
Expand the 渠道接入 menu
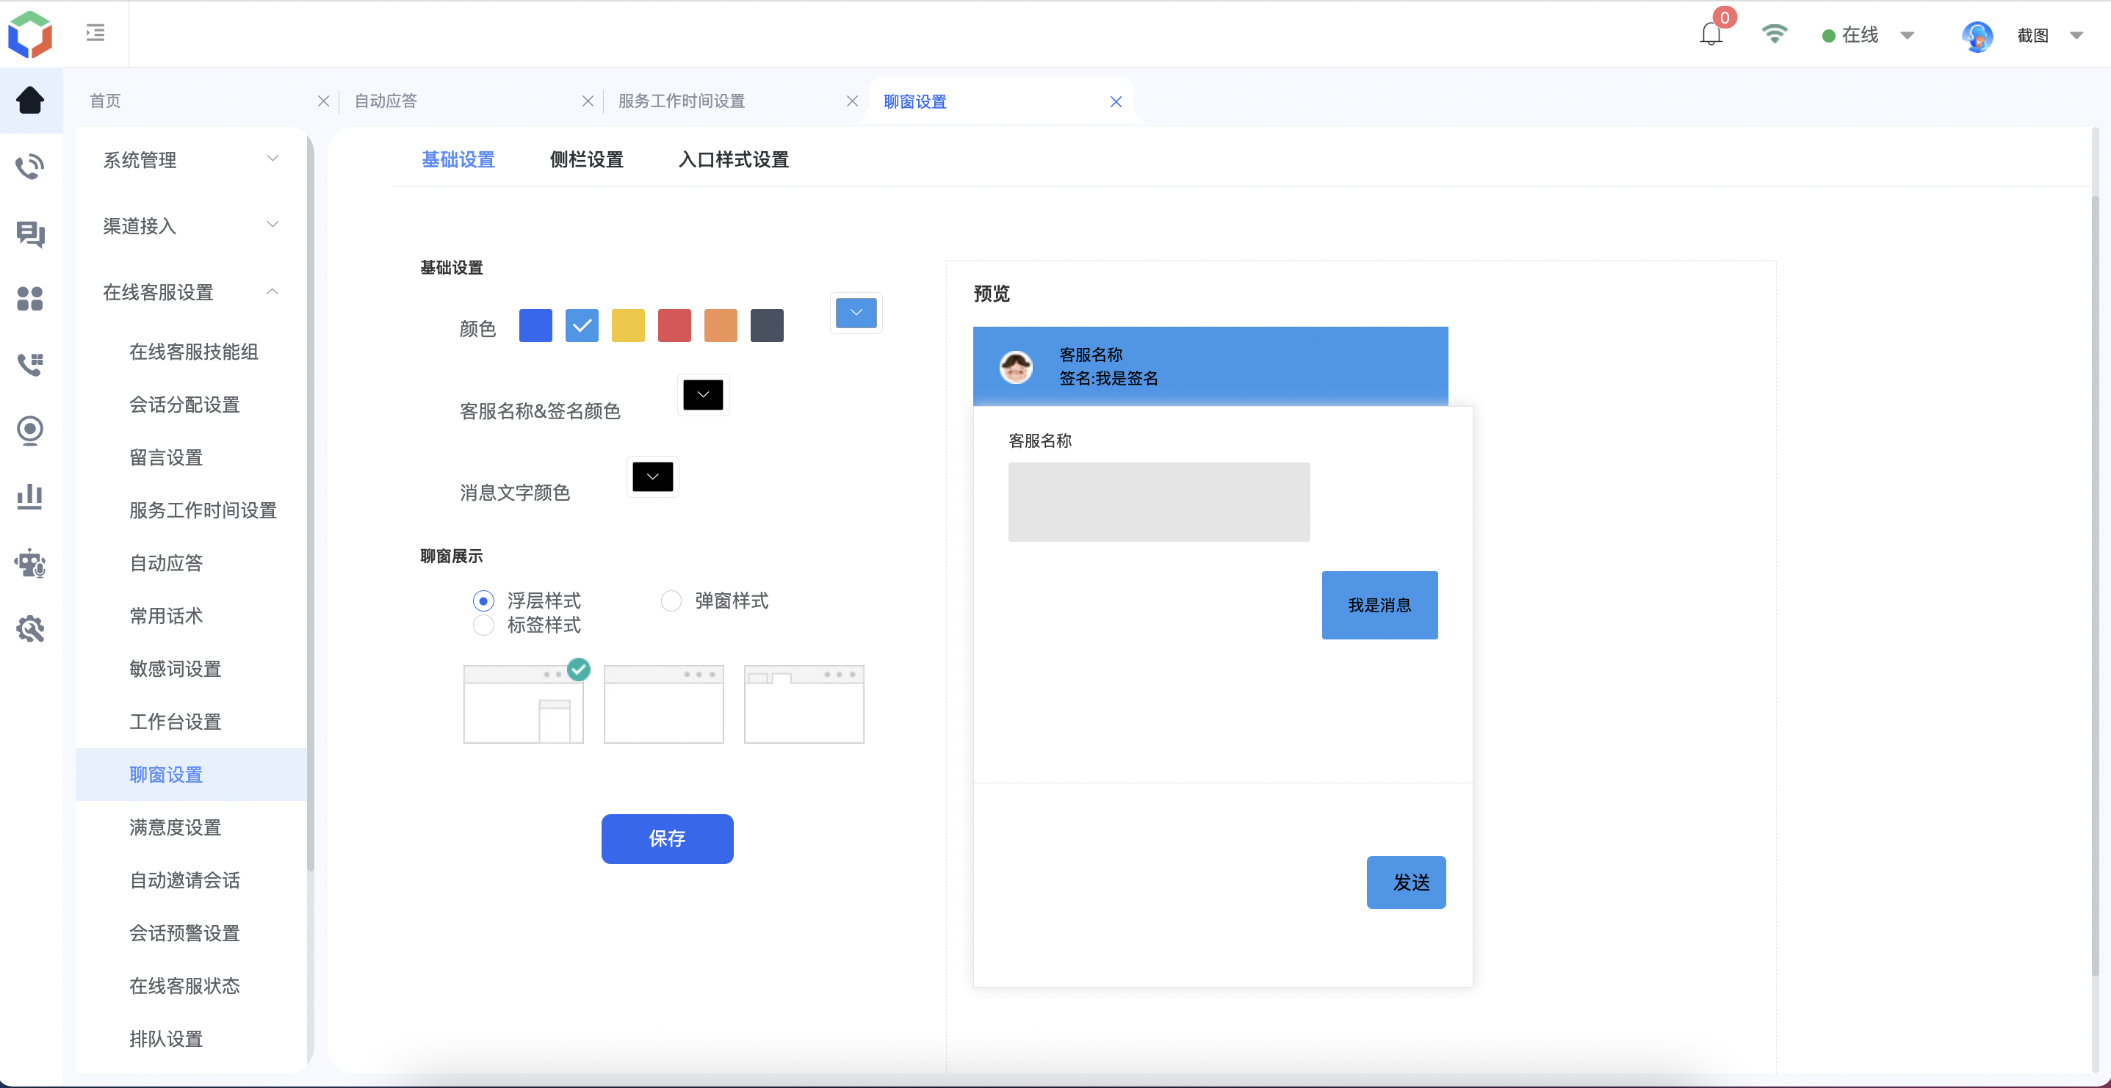191,226
